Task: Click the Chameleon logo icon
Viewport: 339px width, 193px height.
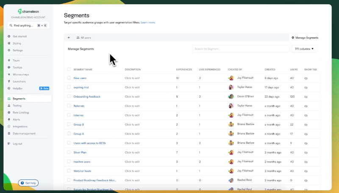Action: click(19, 11)
